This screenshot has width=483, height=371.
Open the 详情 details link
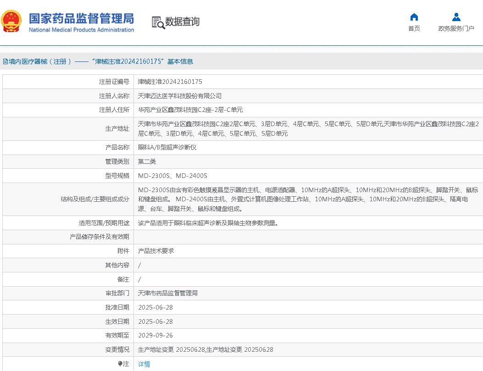(144, 364)
